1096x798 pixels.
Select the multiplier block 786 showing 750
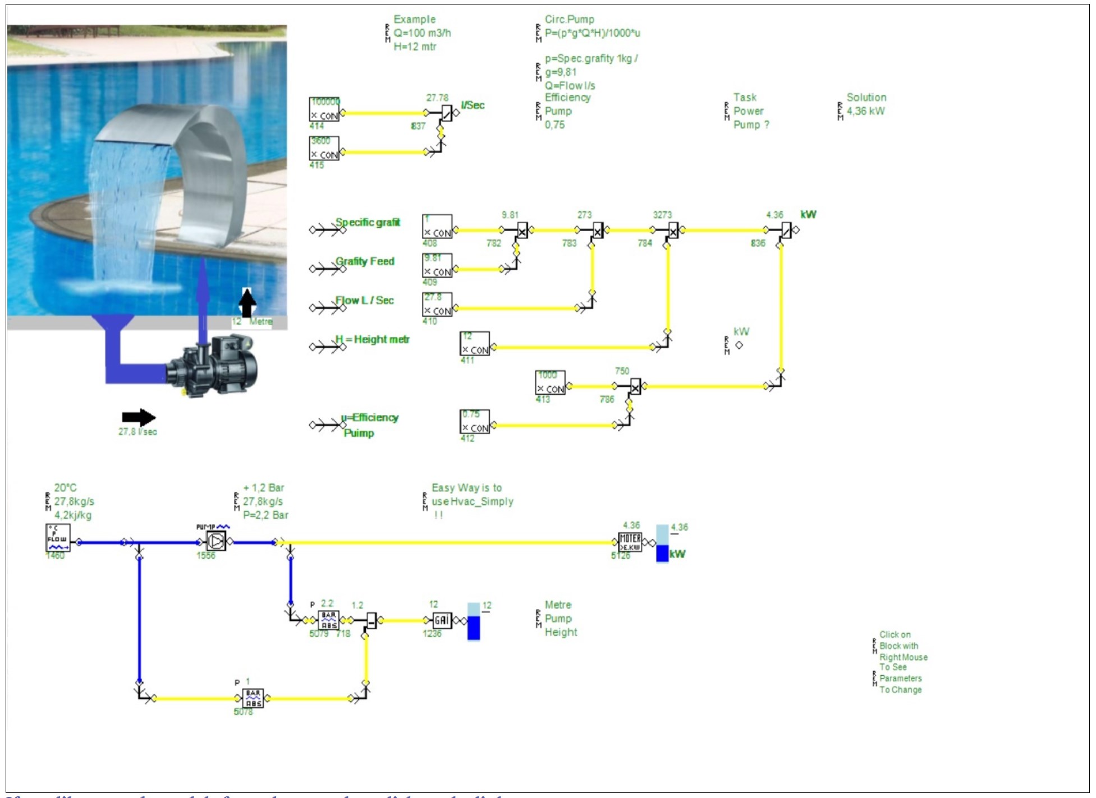point(635,386)
